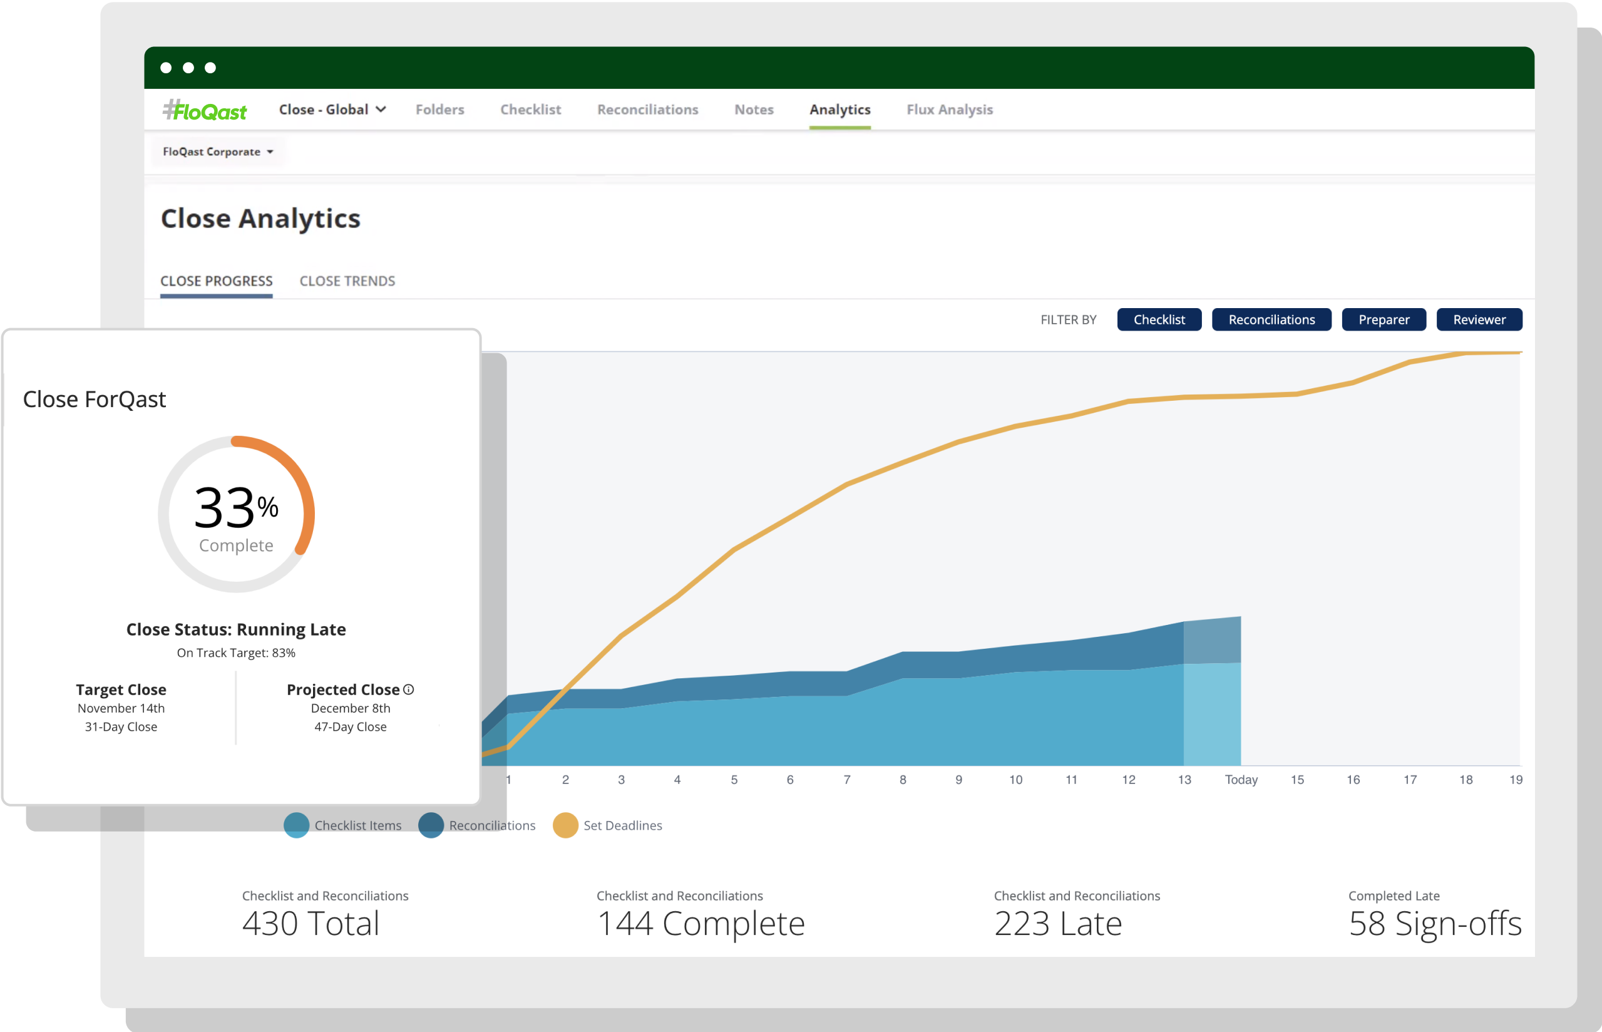
Task: Open the Folders tab
Action: [439, 109]
